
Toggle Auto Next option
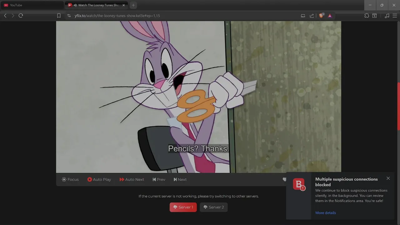(x=132, y=179)
